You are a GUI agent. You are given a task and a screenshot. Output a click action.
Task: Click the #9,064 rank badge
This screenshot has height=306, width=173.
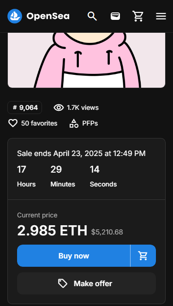click(25, 108)
